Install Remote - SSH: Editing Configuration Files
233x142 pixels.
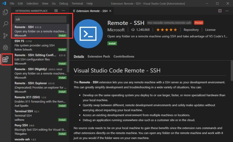click(62, 64)
